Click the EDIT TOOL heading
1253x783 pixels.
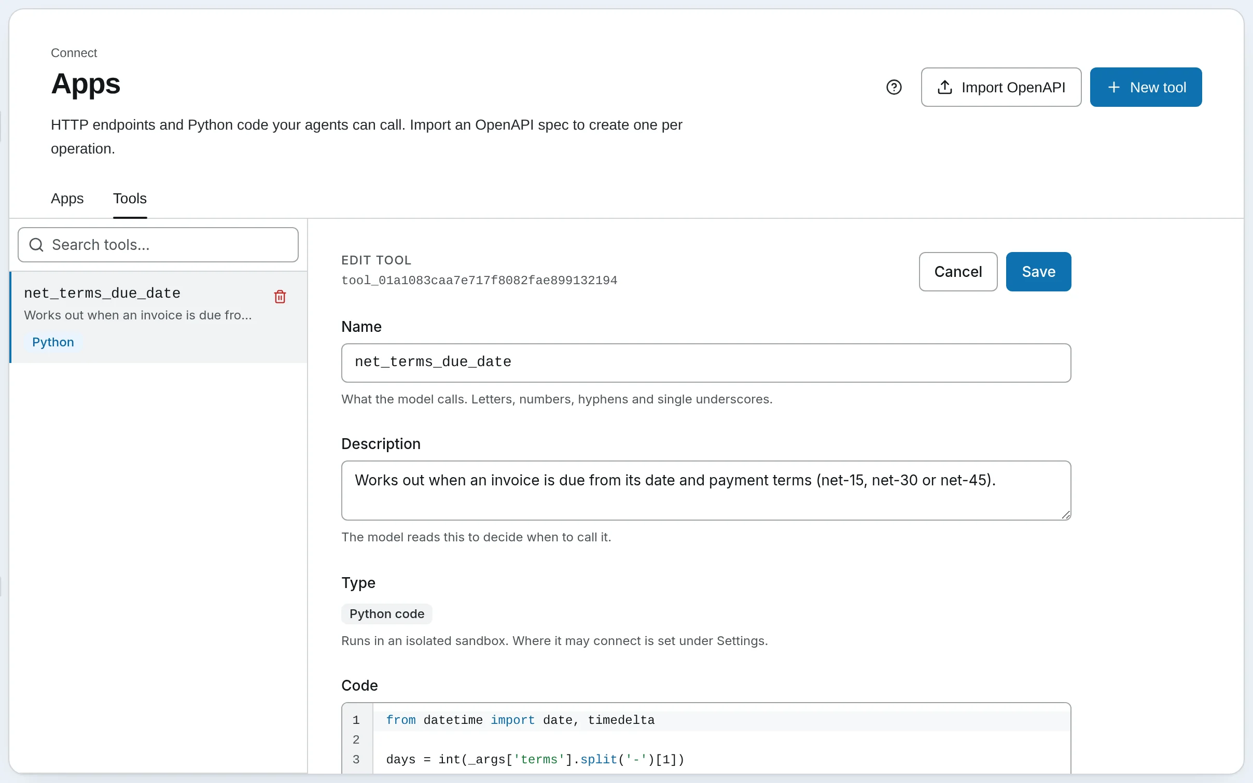(x=377, y=260)
